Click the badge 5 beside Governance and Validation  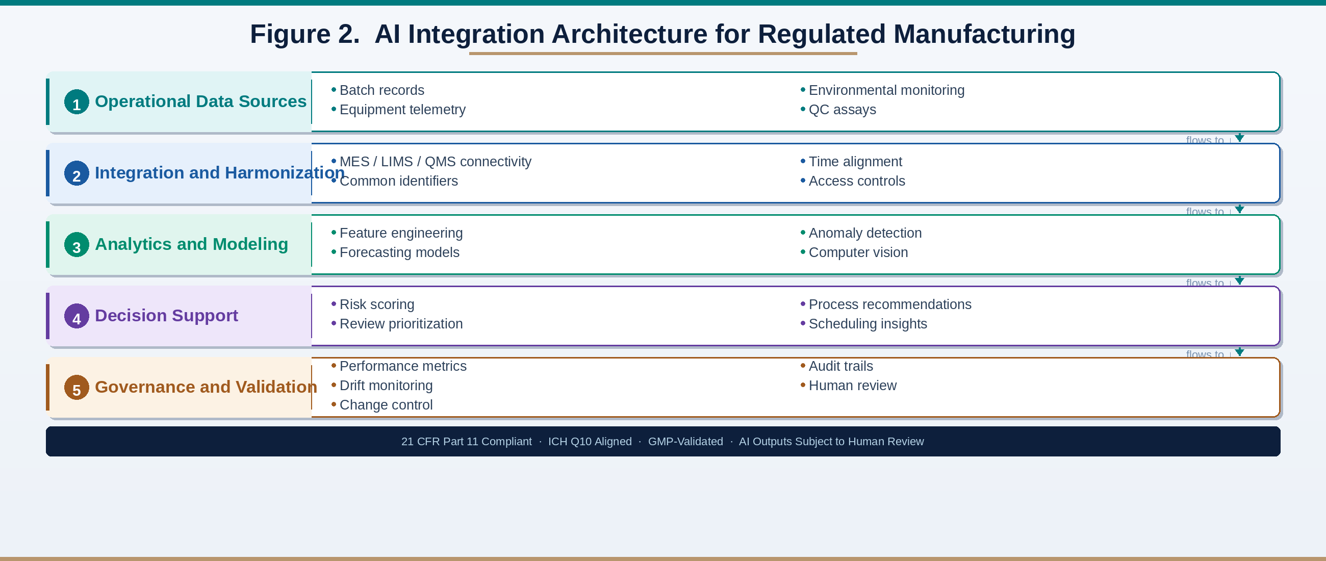click(x=76, y=389)
